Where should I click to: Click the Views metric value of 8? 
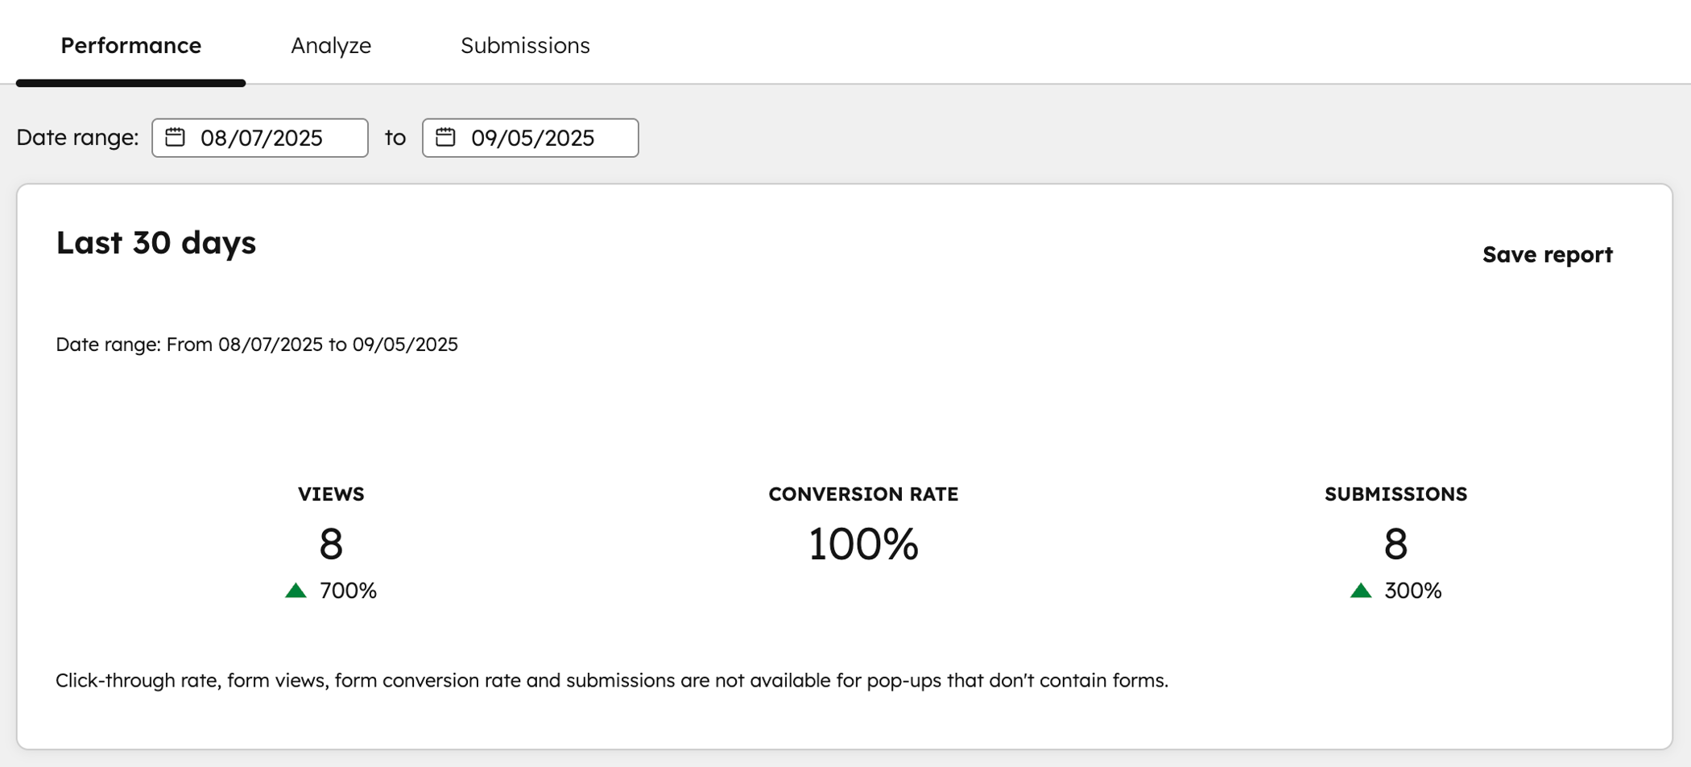click(330, 544)
